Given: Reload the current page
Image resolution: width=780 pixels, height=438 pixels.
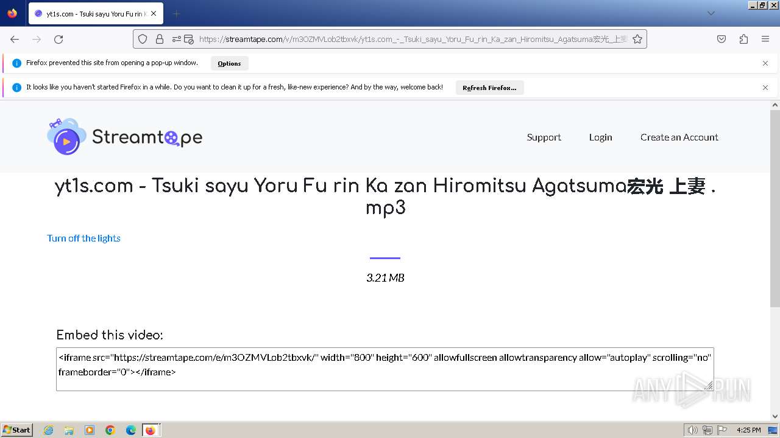Looking at the screenshot, I should pyautogui.click(x=58, y=39).
